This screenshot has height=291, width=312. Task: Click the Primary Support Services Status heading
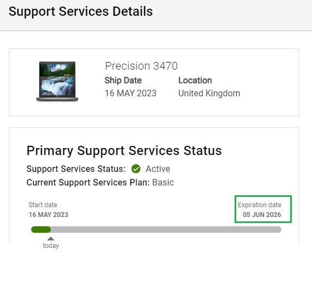(124, 151)
